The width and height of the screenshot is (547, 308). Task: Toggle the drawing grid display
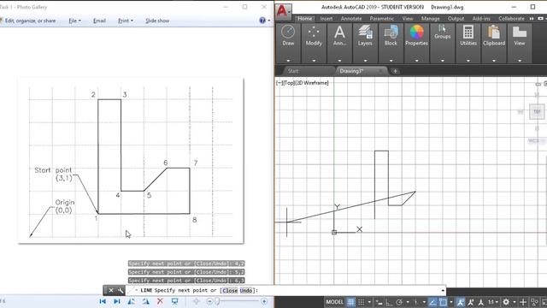click(x=350, y=302)
